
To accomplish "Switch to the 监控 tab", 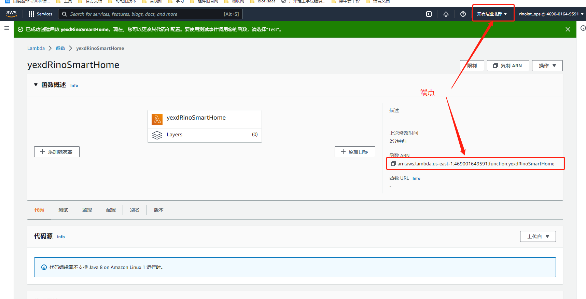I will pos(87,210).
